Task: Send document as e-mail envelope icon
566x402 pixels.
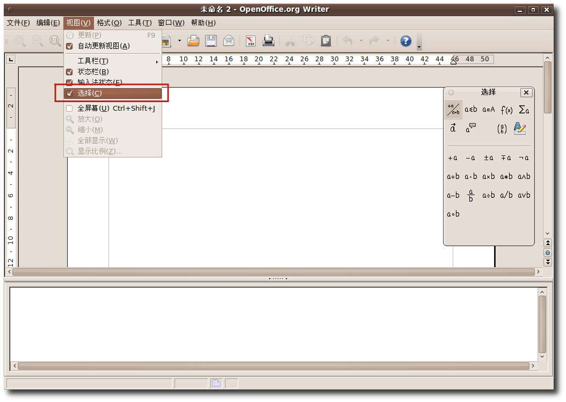Action: [x=228, y=41]
